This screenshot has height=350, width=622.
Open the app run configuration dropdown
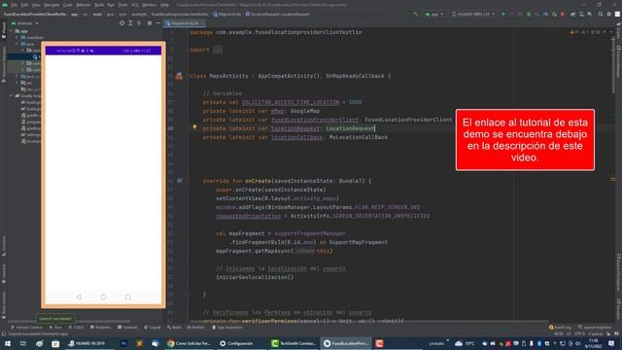[434, 14]
